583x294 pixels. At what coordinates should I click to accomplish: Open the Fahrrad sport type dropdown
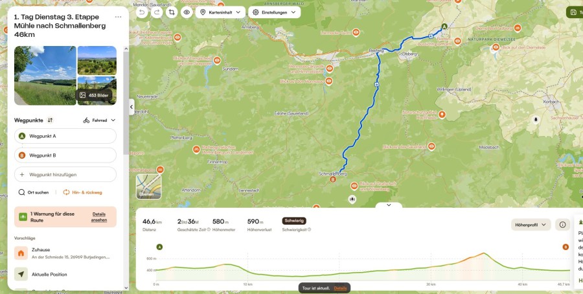coord(99,120)
